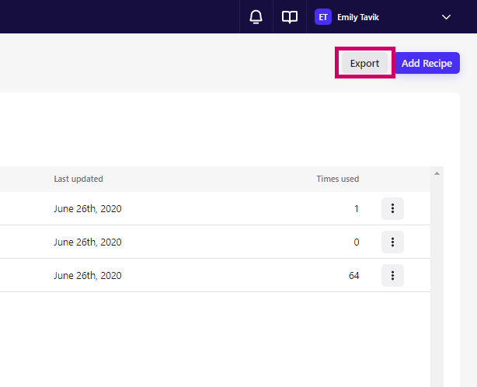The image size is (477, 387).
Task: Open the three-dot menu for row used 64 times
Action: 392,275
